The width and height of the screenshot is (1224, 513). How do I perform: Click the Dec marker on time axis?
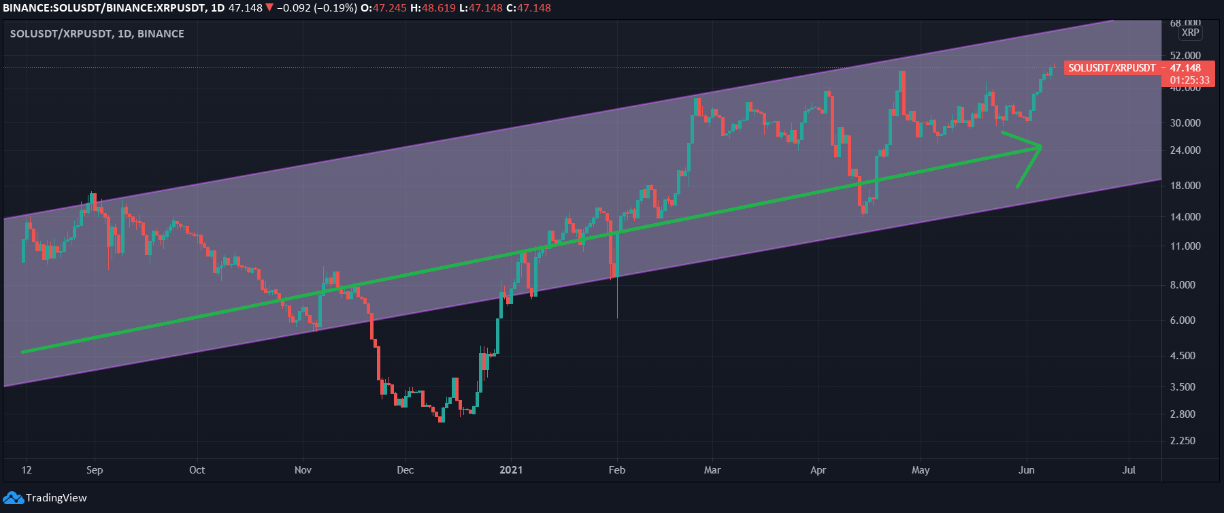coord(405,470)
